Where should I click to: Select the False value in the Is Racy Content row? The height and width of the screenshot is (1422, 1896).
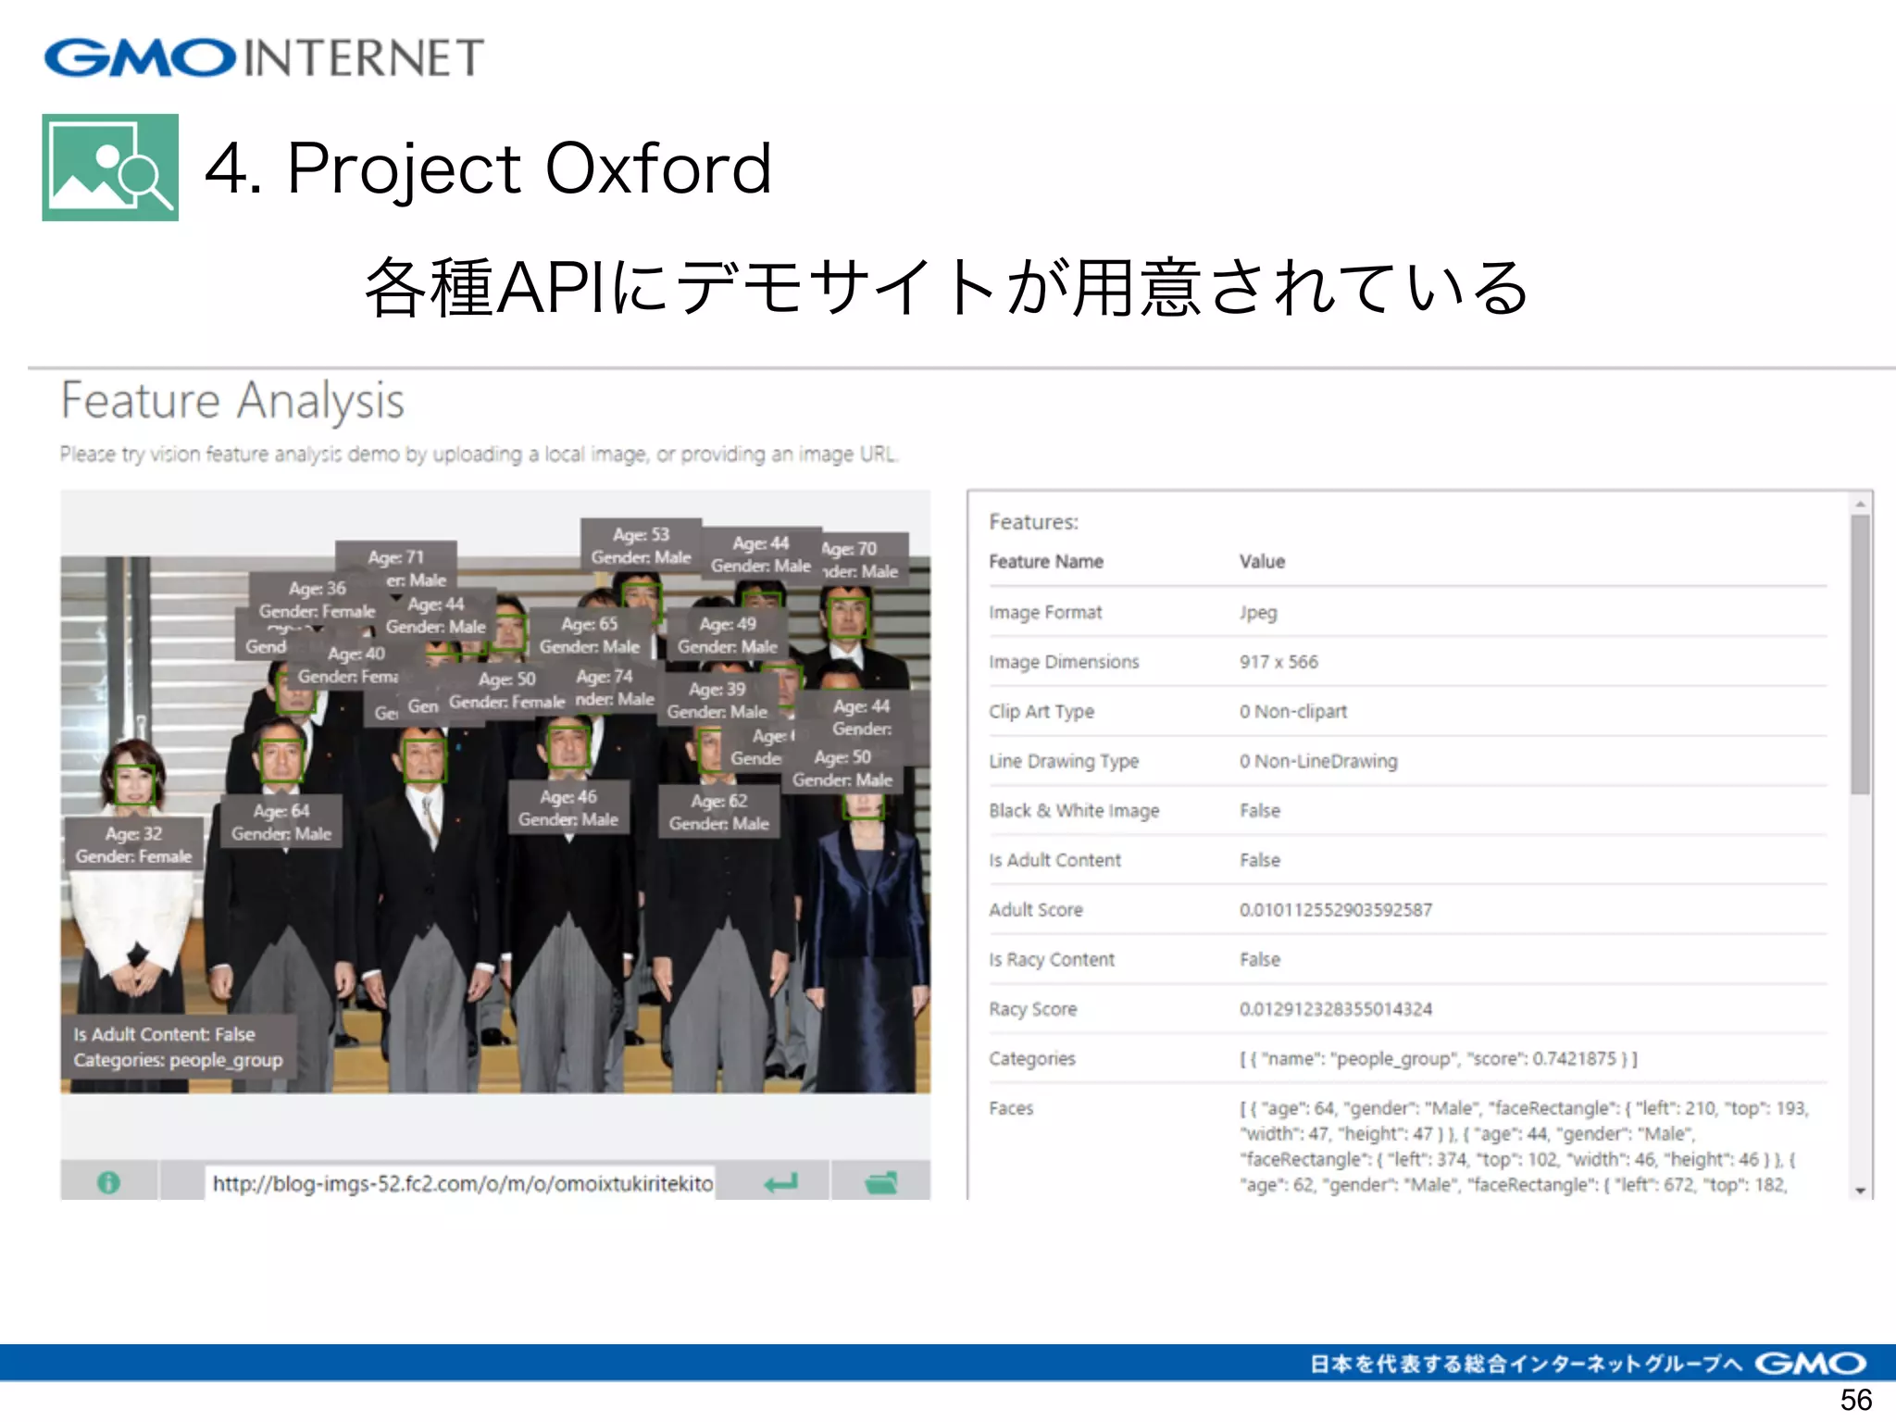point(1260,959)
